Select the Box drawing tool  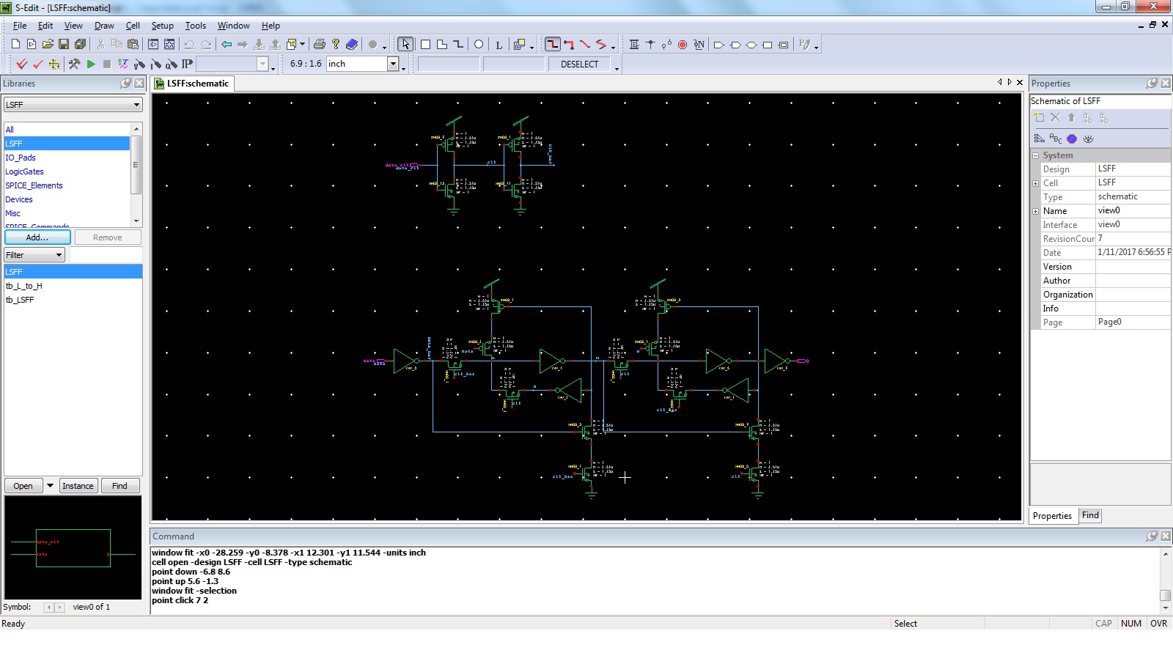(x=425, y=45)
